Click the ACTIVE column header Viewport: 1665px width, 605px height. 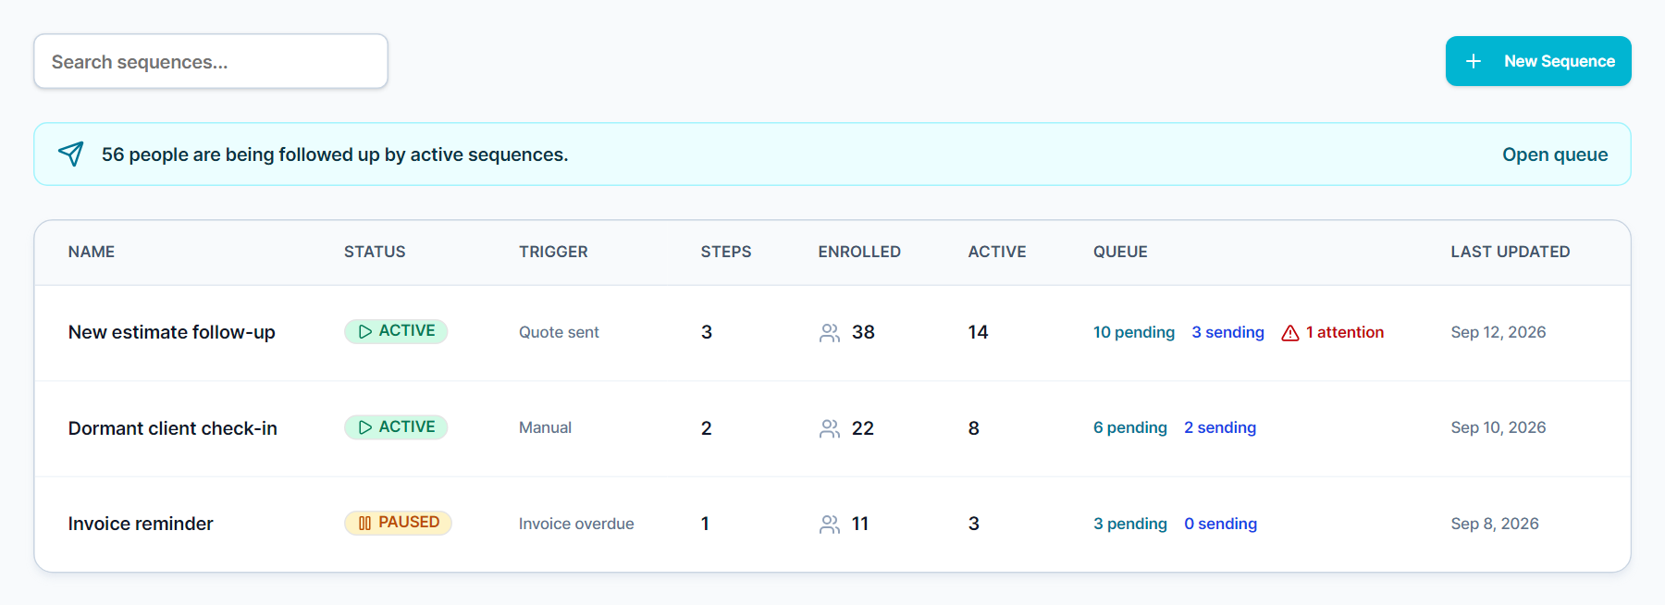pos(997,252)
